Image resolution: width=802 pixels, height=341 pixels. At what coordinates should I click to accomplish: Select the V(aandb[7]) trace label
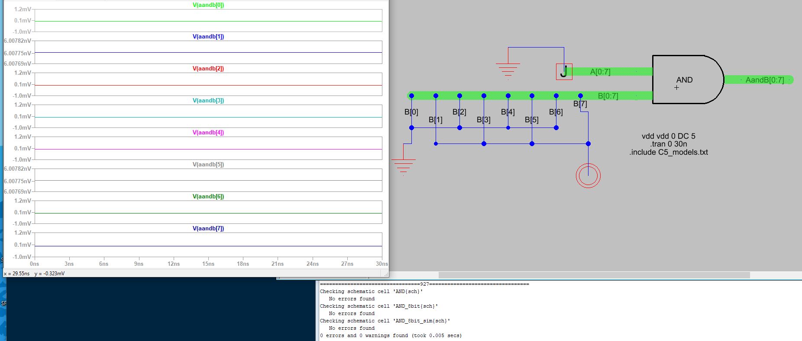point(208,229)
